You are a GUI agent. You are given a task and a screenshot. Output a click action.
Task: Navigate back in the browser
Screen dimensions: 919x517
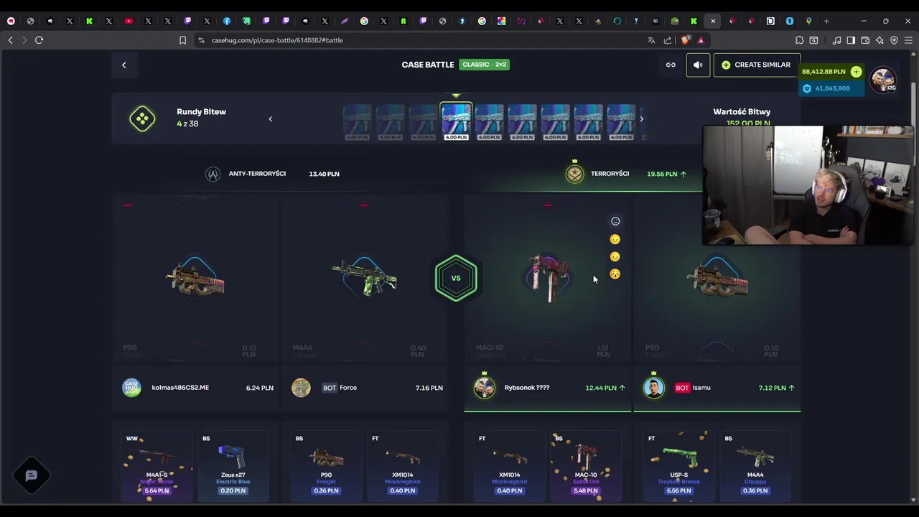[x=10, y=40]
